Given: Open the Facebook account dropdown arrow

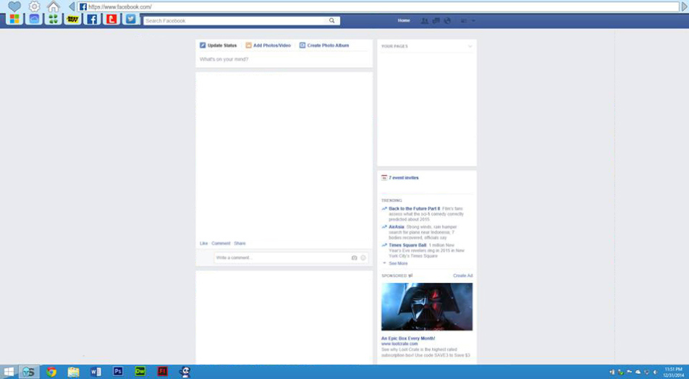Looking at the screenshot, I should coord(473,21).
